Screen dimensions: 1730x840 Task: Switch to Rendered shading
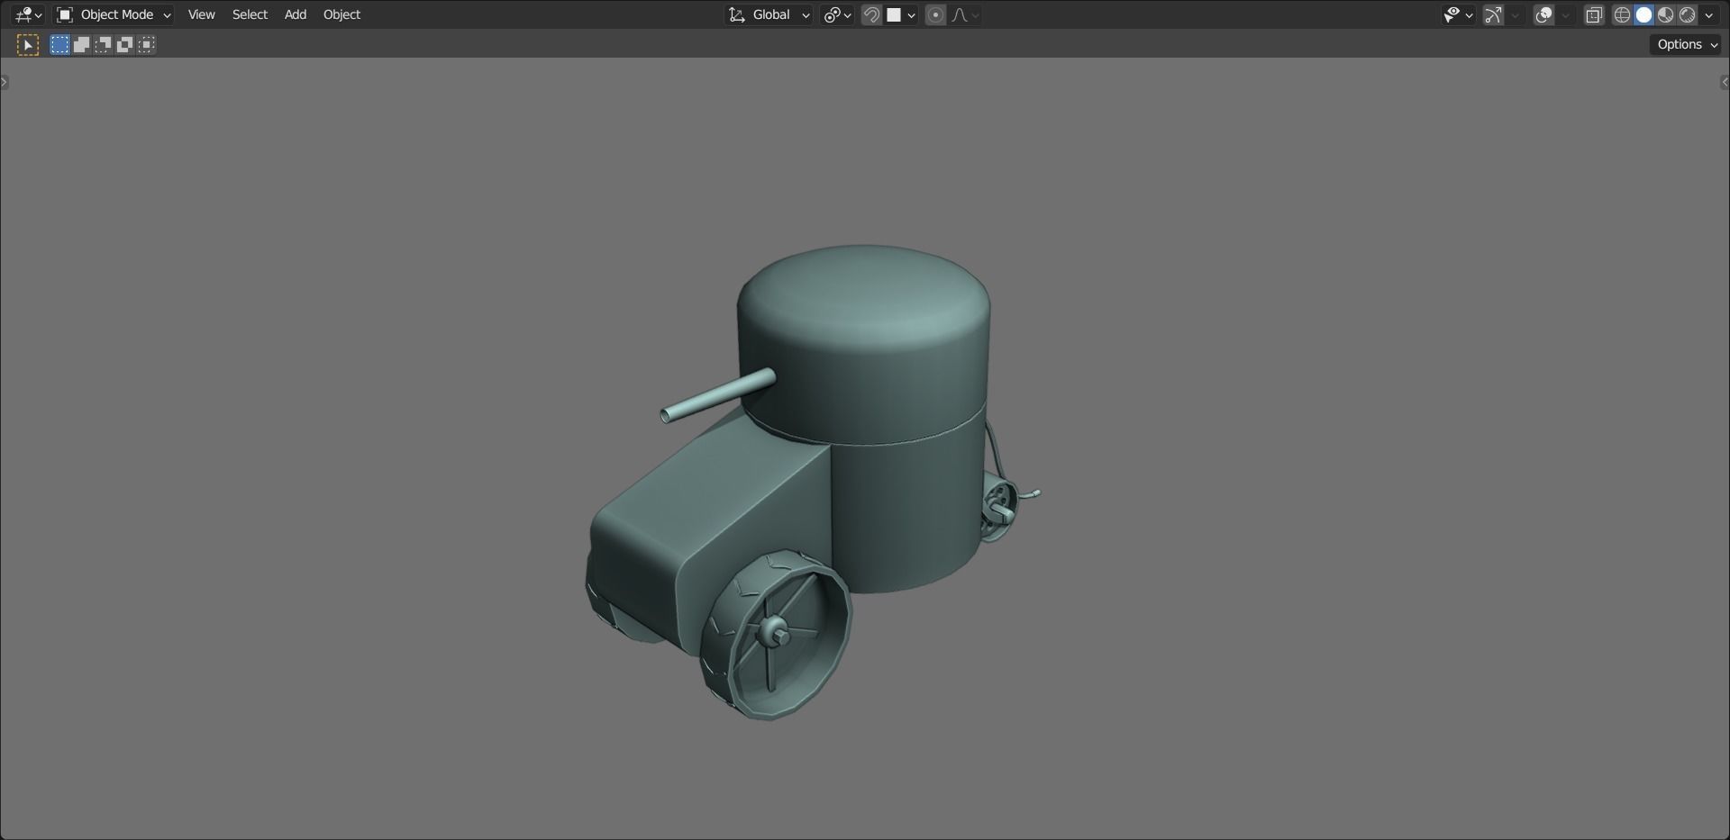click(1687, 14)
